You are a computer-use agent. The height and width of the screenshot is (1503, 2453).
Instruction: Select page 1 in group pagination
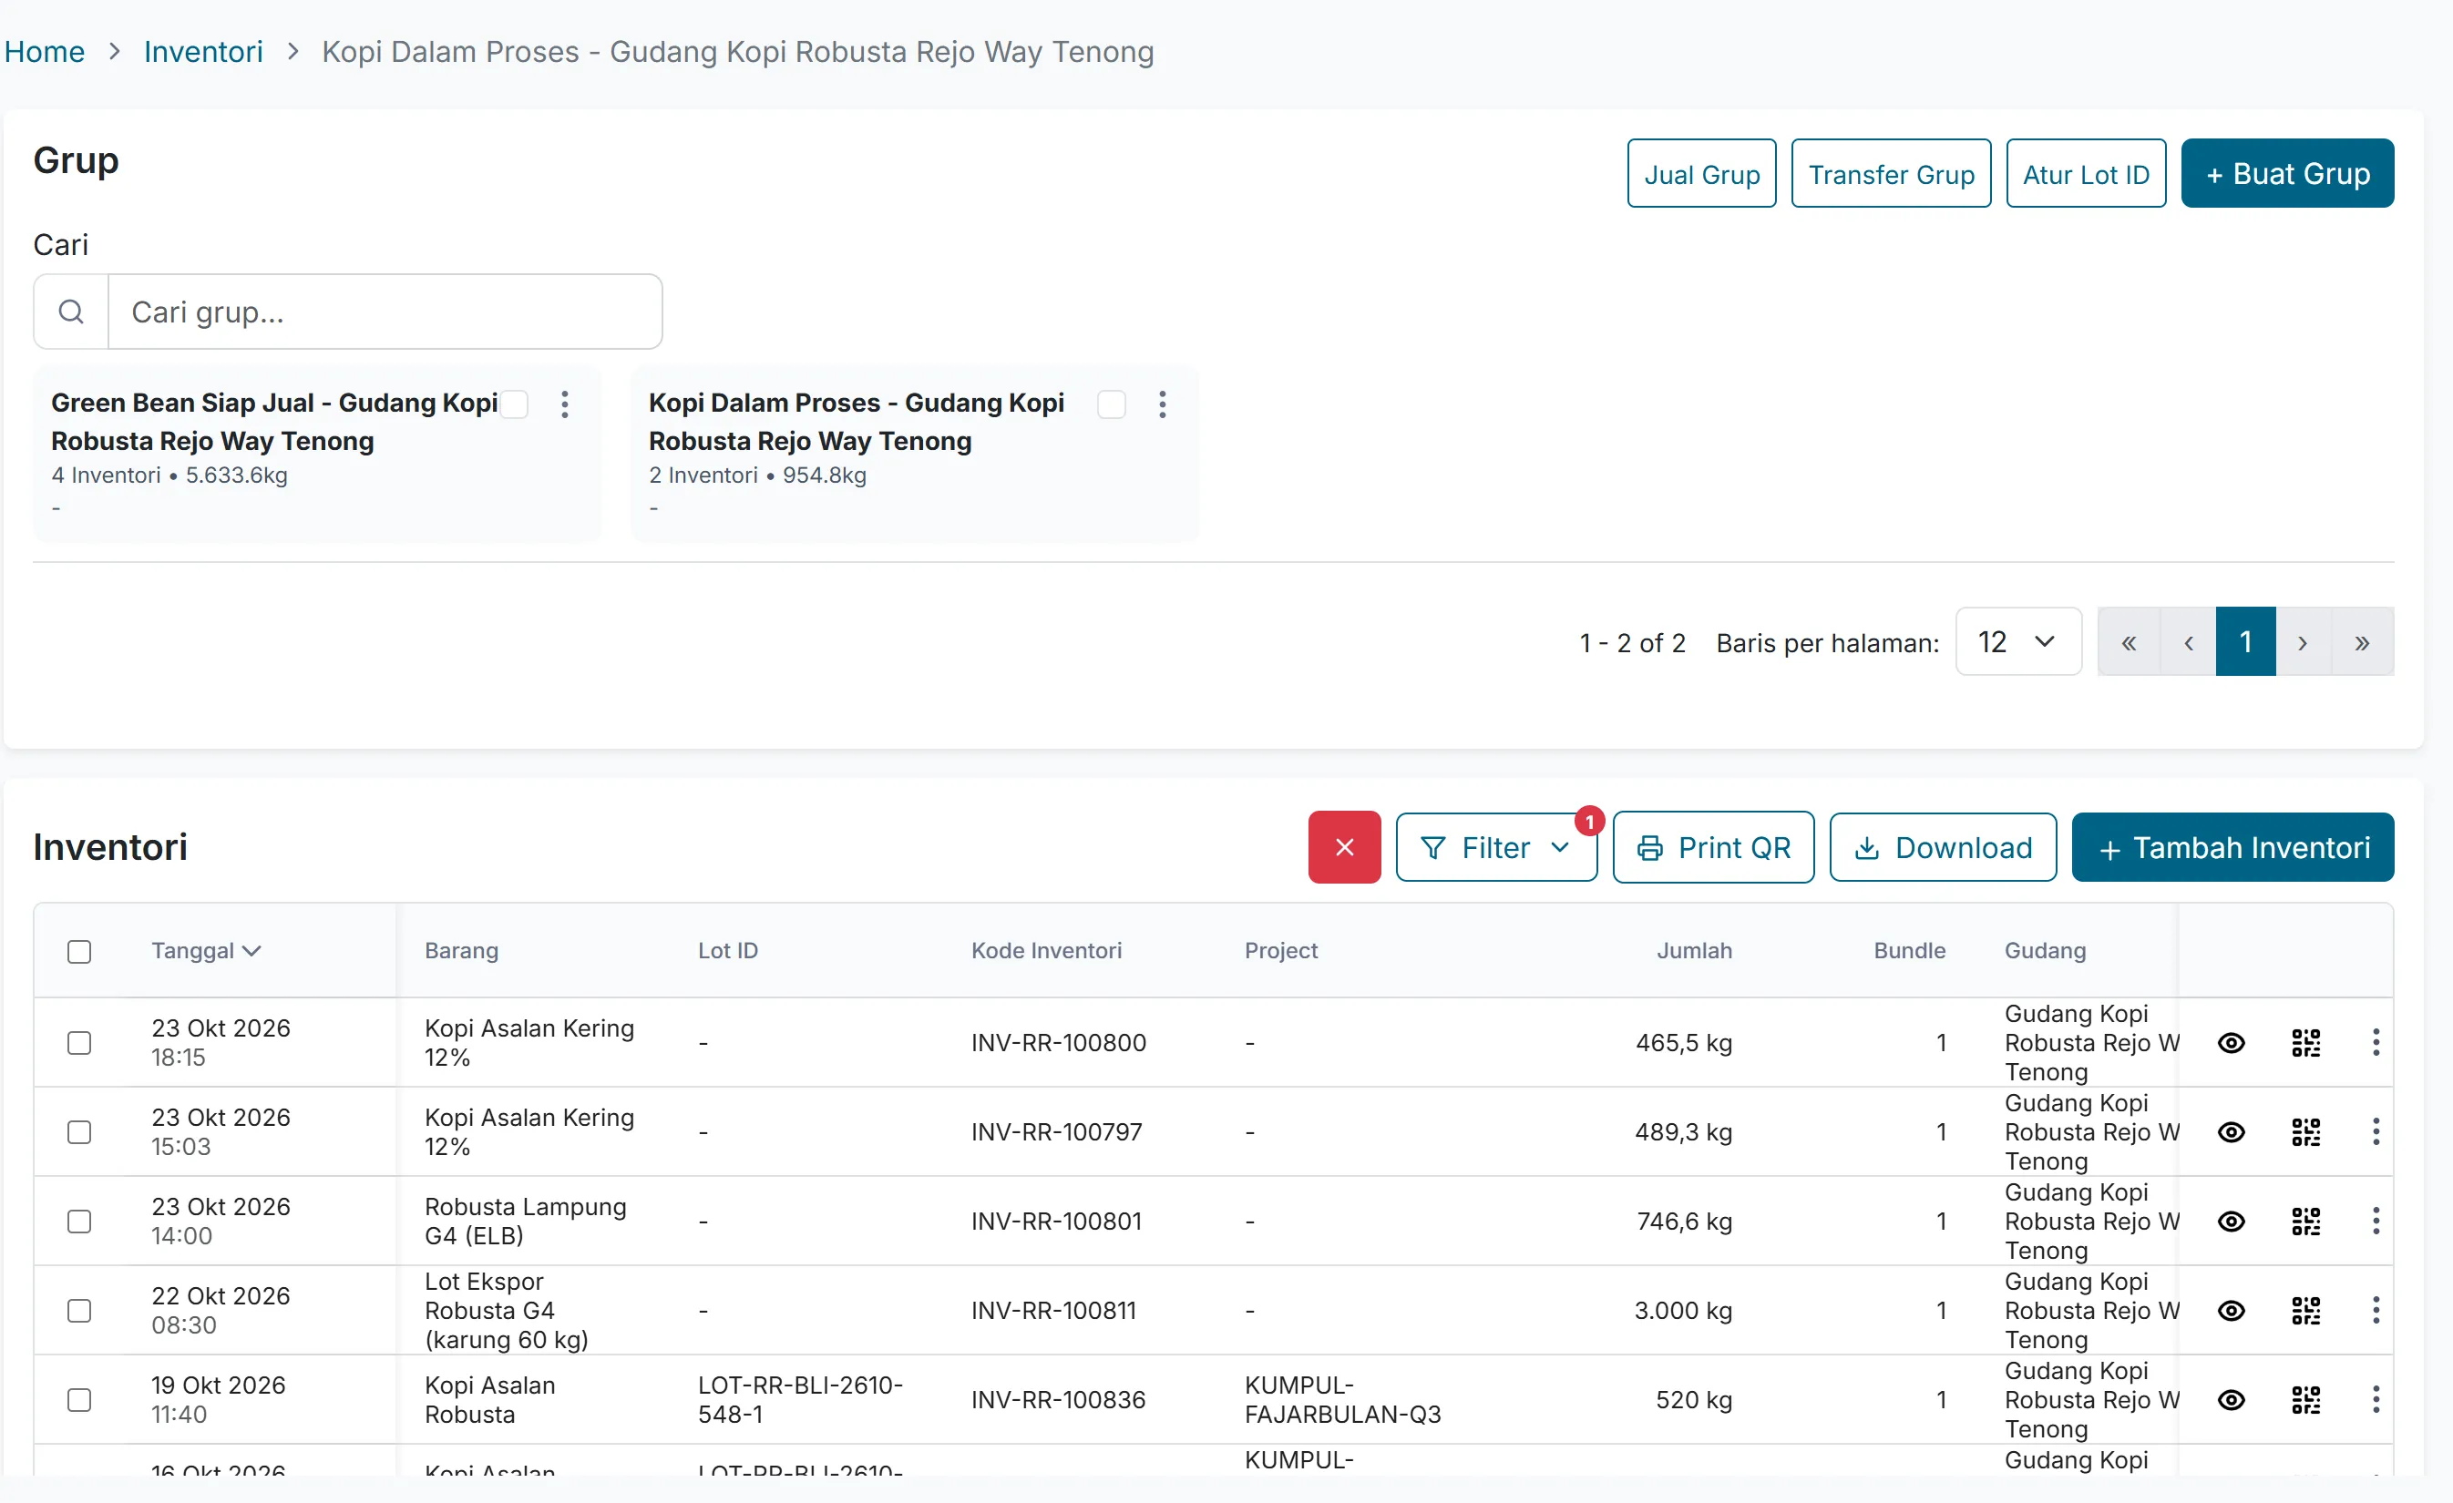[x=2246, y=642]
